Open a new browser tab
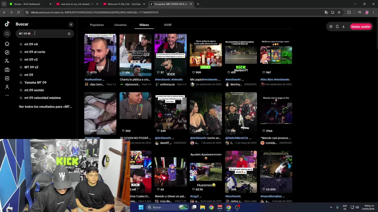This screenshot has height=212, width=378. point(198,4)
